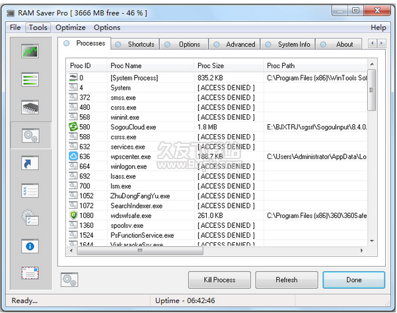Switch to the About tab
Viewport: 397px width, 313px height.
coord(338,44)
